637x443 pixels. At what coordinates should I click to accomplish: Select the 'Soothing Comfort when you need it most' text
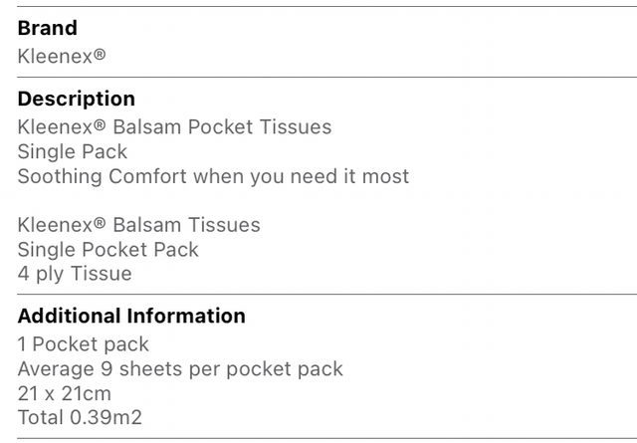[213, 177]
